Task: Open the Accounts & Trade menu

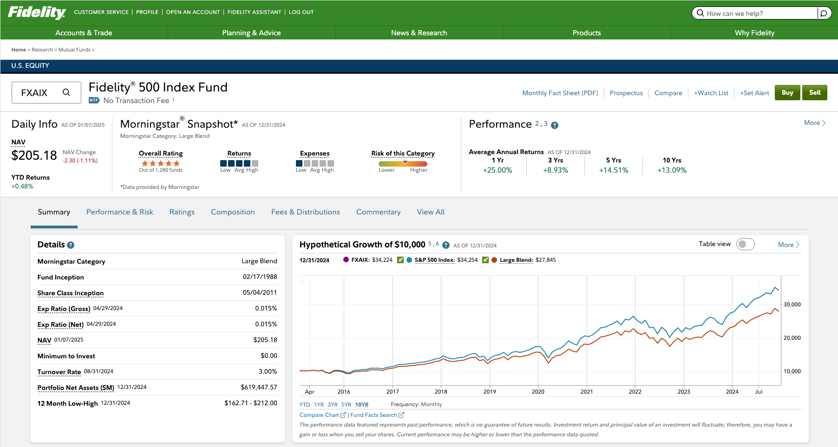Action: 84,33
